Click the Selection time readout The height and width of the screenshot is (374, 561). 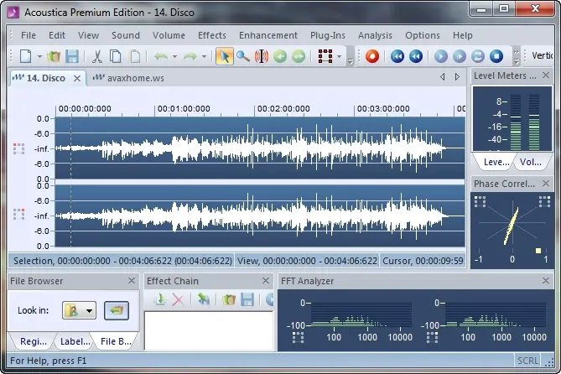point(122,261)
